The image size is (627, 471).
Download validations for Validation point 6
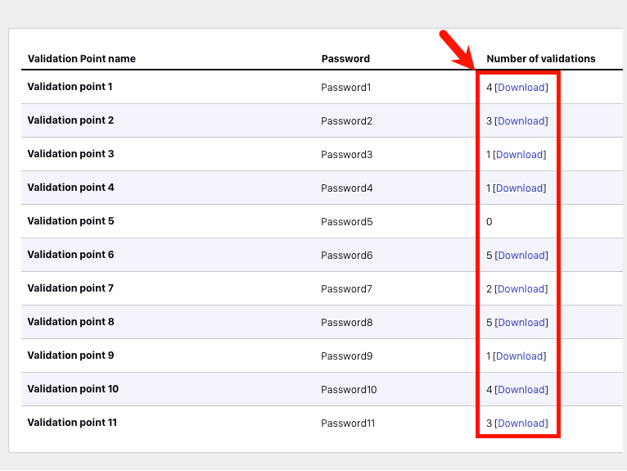pos(521,256)
